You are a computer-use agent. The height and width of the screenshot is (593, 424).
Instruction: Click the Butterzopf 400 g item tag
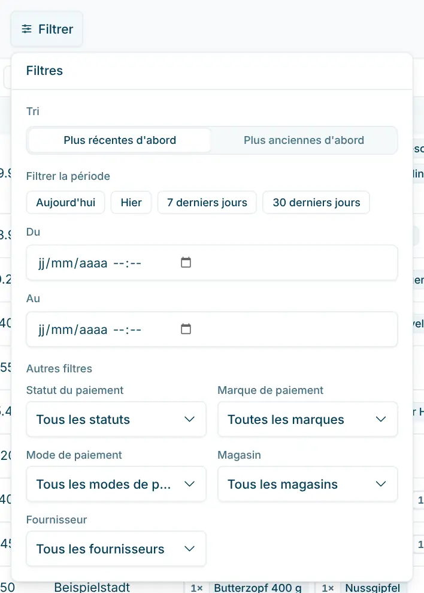(x=258, y=588)
